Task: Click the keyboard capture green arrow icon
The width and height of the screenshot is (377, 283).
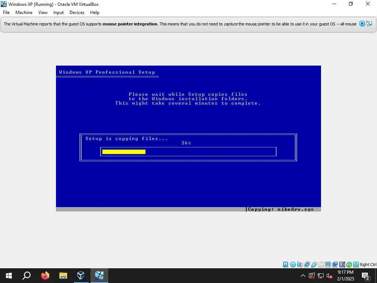Action: (x=356, y=265)
